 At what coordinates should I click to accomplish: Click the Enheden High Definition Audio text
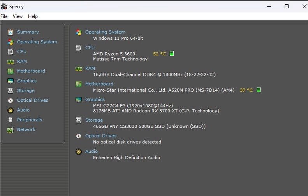tap(127, 157)
